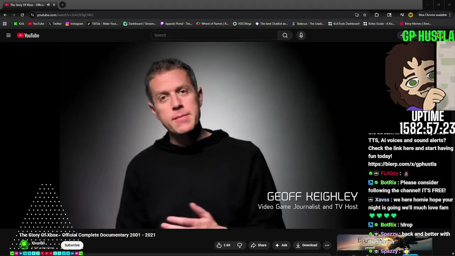Start voice search with the microphone icon
Screen dimensions: 455x256
(301, 35)
